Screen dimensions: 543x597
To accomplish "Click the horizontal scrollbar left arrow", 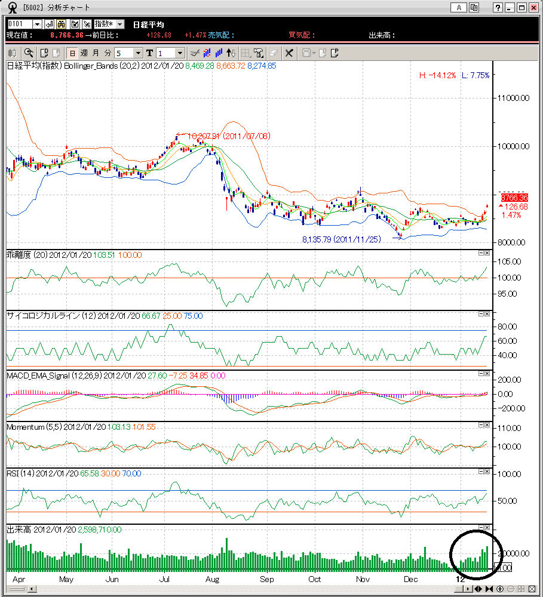I will pos(32,589).
